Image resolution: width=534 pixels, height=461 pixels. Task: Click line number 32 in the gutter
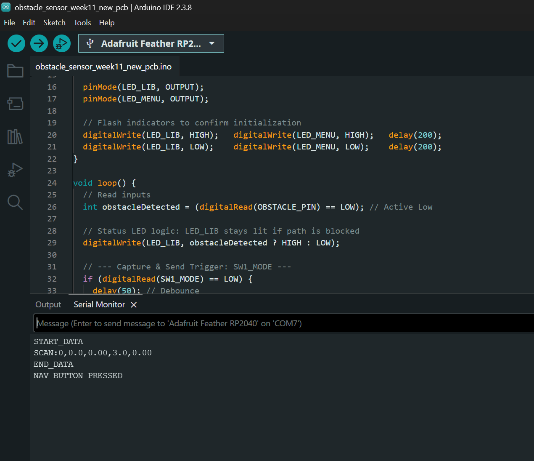tap(52, 279)
